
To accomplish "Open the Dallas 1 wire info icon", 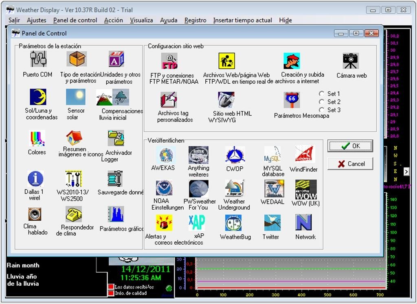I will click(35, 178).
